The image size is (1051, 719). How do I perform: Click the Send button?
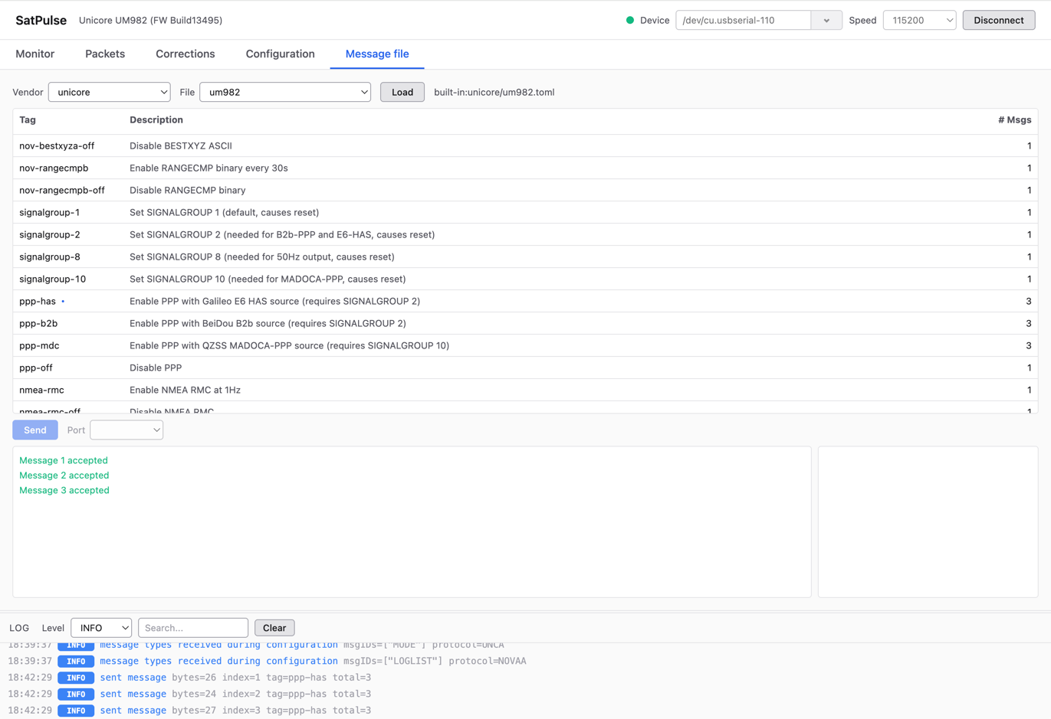tap(35, 430)
